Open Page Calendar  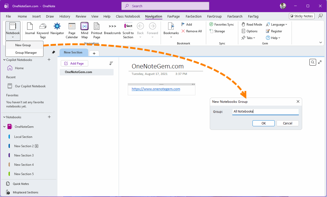coord(72,31)
